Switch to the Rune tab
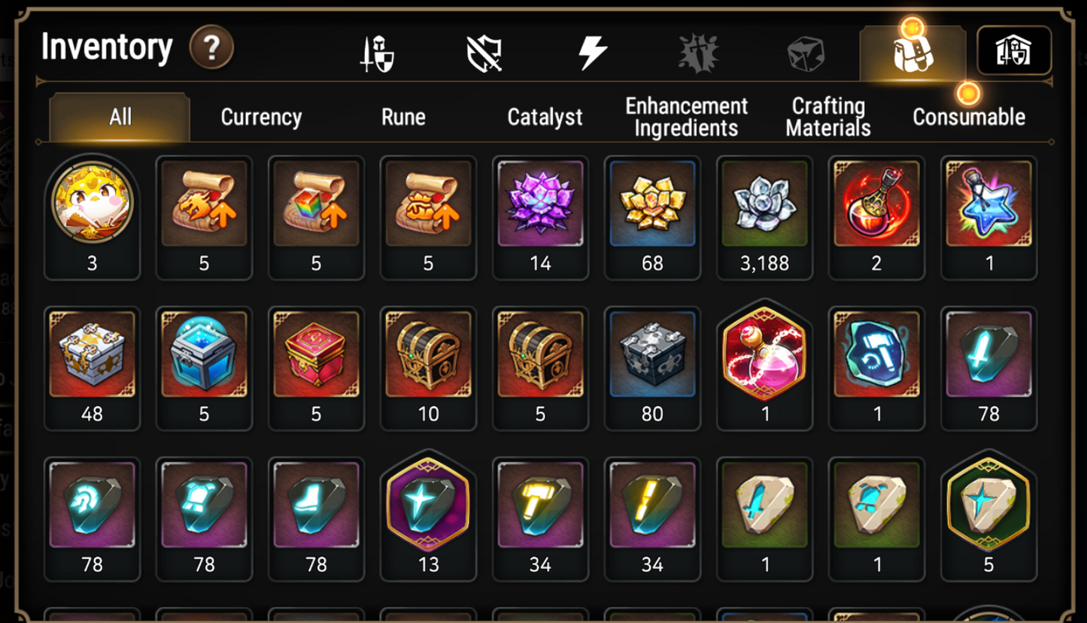 [403, 117]
